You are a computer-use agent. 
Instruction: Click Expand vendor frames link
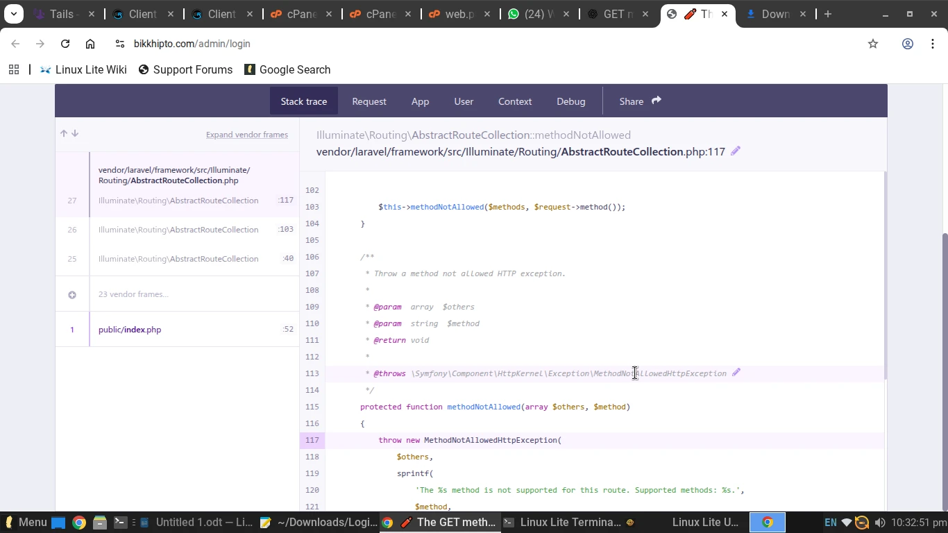246,135
